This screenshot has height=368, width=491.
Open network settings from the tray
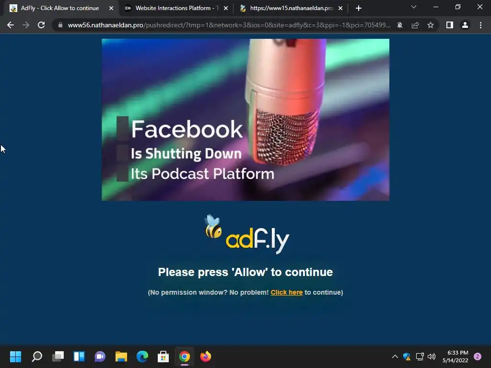point(420,356)
